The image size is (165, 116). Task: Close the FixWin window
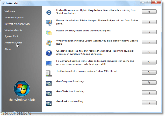pyautogui.click(x=156, y=2)
